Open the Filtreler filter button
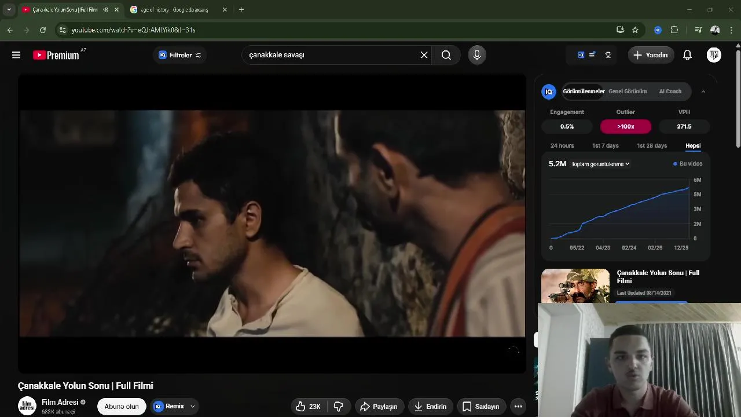 click(x=180, y=55)
